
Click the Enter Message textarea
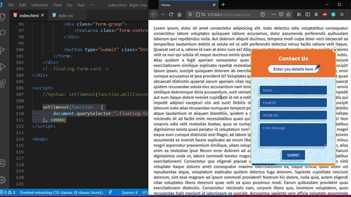point(293,135)
